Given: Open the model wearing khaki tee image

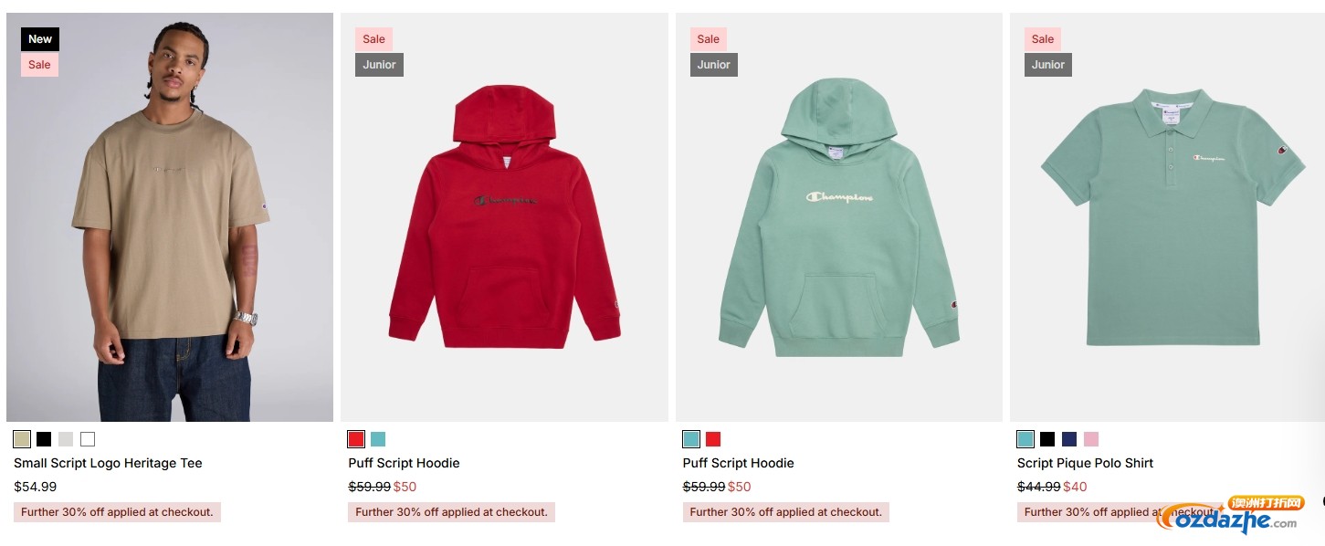Looking at the screenshot, I should (x=170, y=217).
